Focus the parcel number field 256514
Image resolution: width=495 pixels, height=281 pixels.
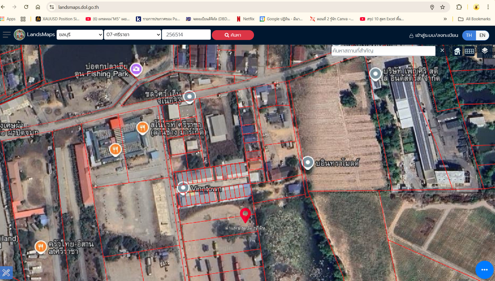186,35
